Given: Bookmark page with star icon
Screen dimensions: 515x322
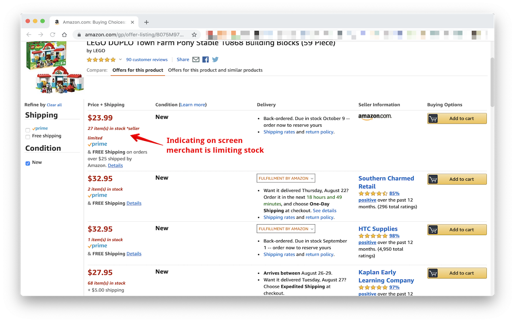Looking at the screenshot, I should point(194,35).
